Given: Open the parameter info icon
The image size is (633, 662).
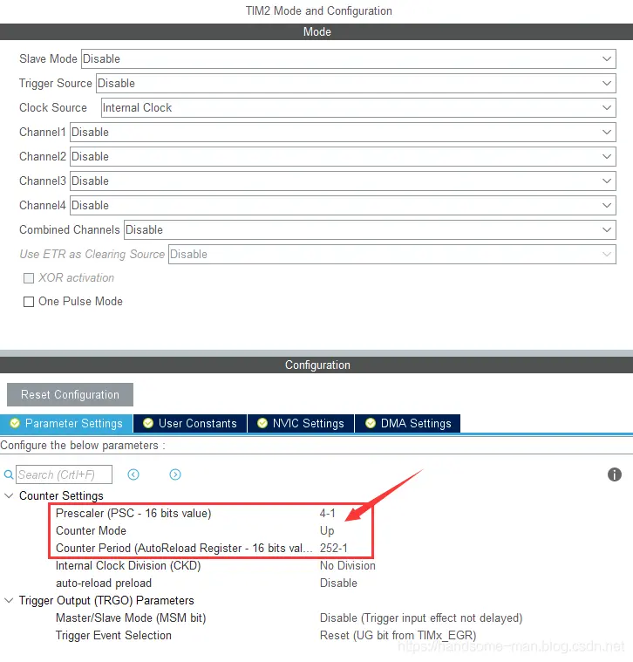Looking at the screenshot, I should click(x=615, y=474).
